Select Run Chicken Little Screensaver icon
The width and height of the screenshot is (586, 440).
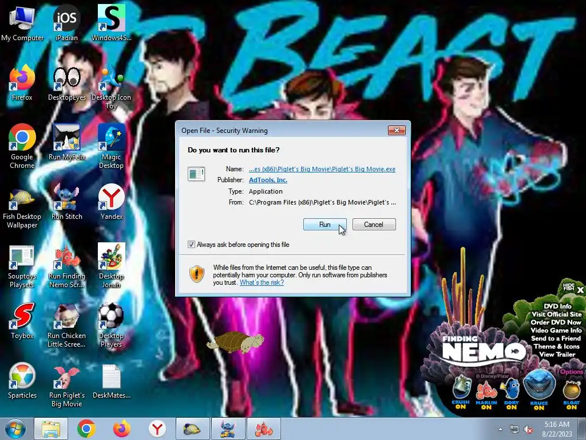(67, 325)
